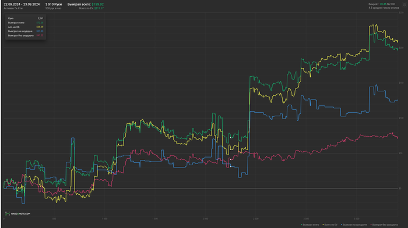
Task: Toggle the 'Выиграл без шоудауна' red legend series
Action: tap(384, 225)
